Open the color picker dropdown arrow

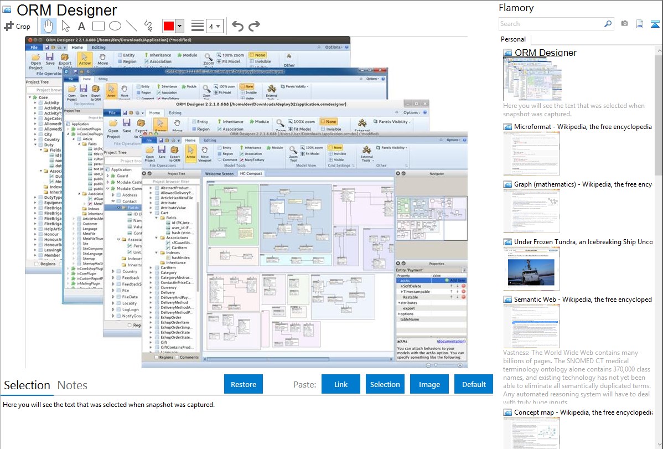pyautogui.click(x=179, y=26)
